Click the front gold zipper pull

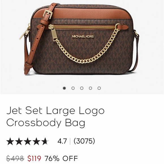pyautogui.click(x=53, y=33)
